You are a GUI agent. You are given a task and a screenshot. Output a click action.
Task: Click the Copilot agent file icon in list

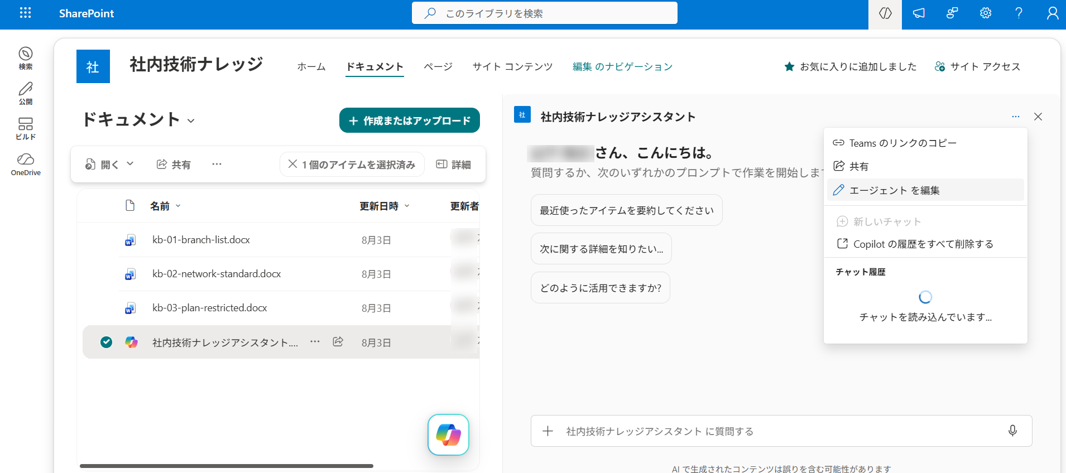pos(131,342)
